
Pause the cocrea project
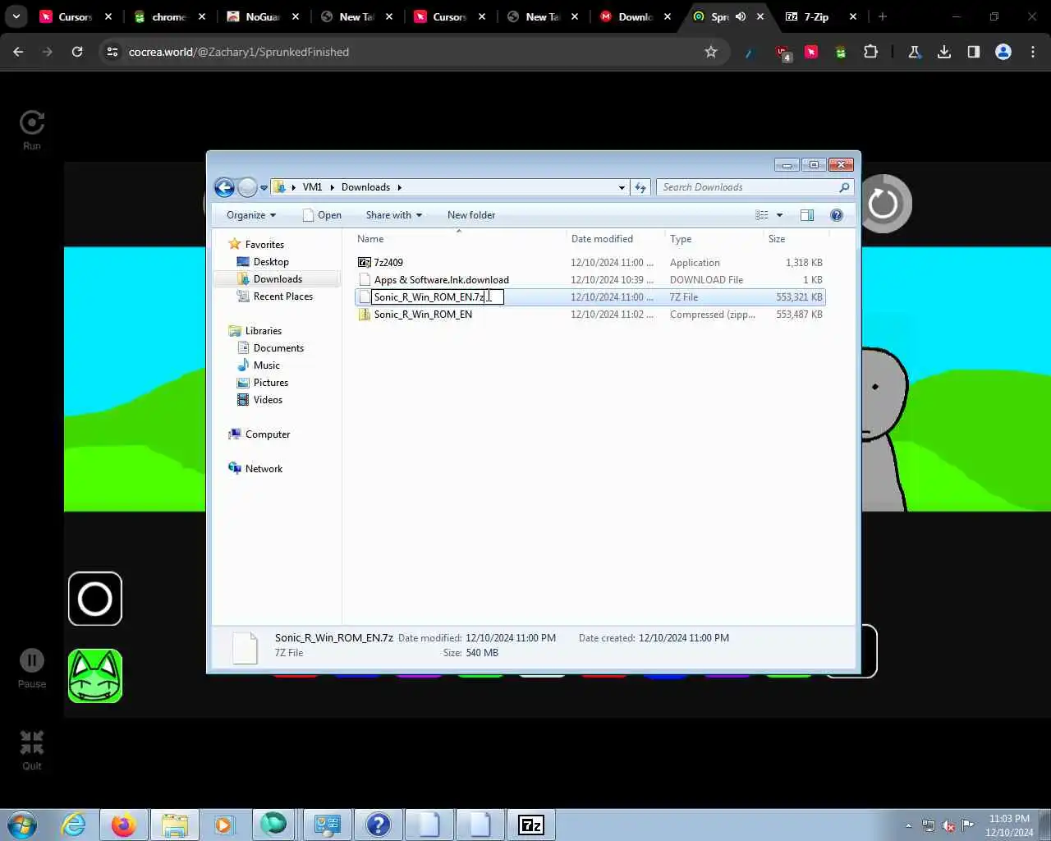(x=31, y=660)
